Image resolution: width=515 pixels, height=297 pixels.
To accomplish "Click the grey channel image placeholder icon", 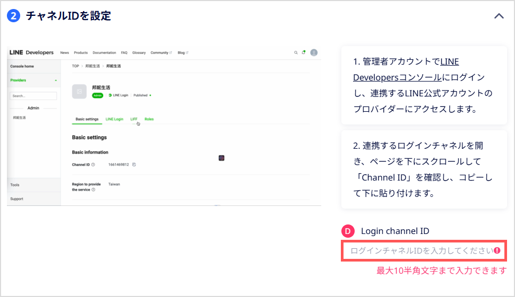I will 79,92.
